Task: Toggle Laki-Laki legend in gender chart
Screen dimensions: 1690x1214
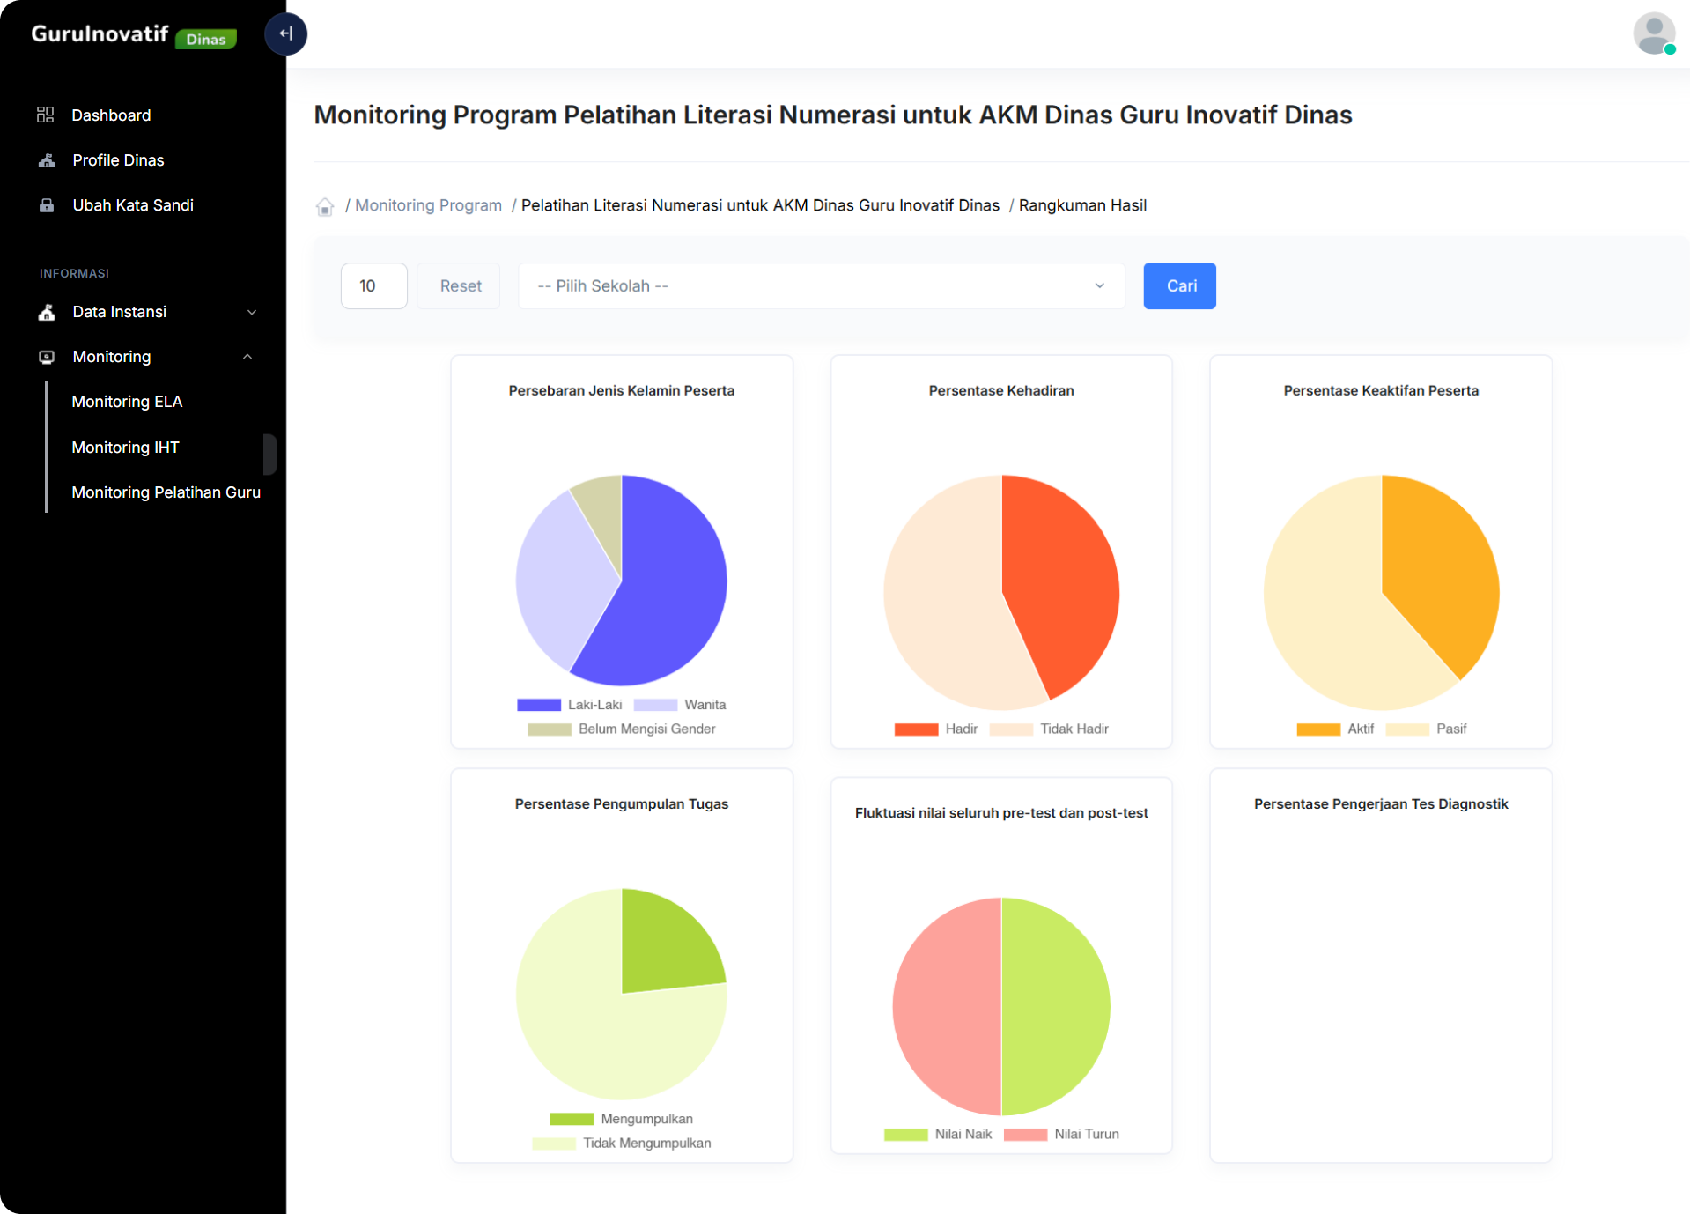Action: pos(570,705)
